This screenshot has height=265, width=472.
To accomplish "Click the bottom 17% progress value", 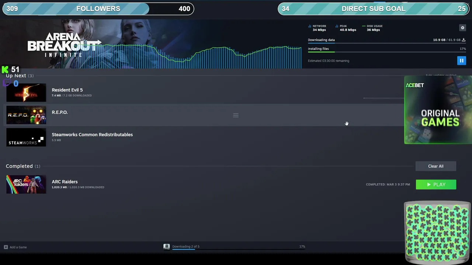I will (302, 247).
